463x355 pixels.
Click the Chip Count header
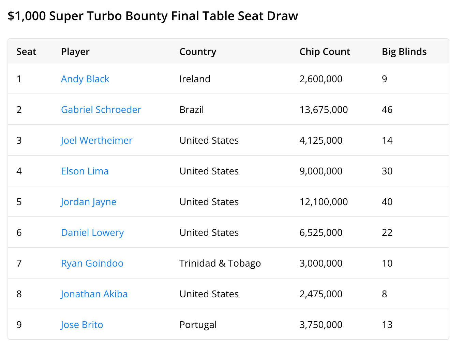point(325,52)
